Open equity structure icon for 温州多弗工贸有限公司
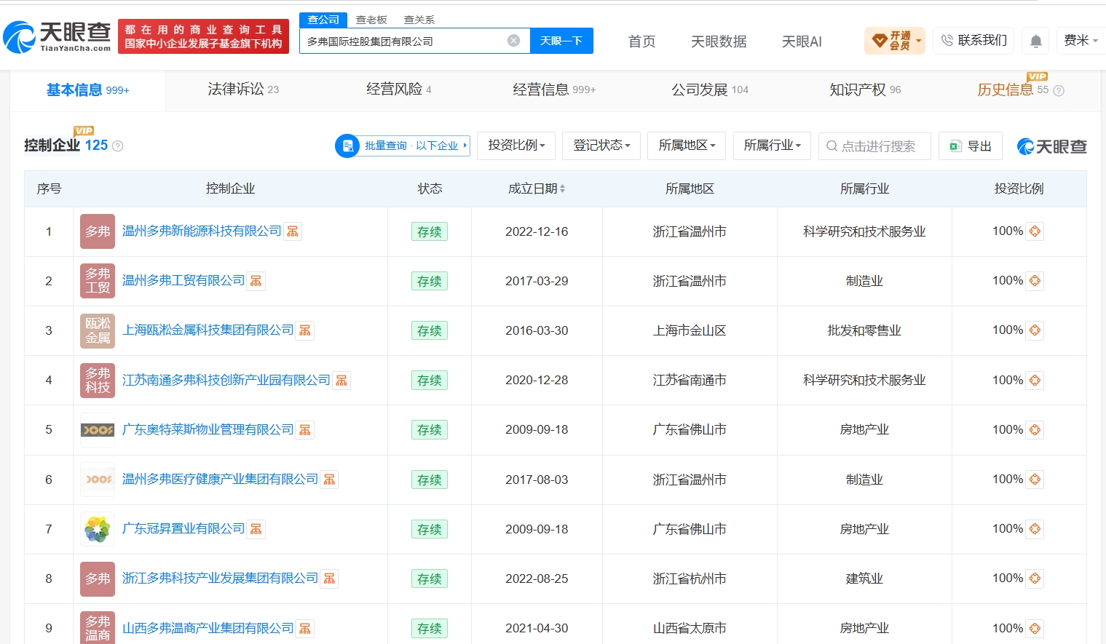 coord(256,281)
